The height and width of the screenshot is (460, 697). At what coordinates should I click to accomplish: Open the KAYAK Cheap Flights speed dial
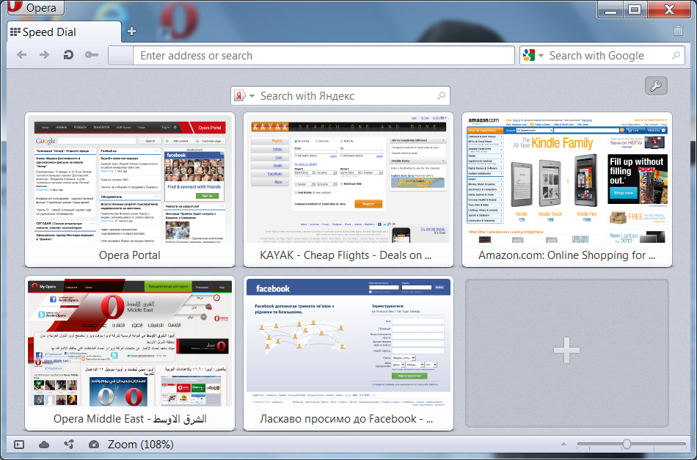(348, 190)
